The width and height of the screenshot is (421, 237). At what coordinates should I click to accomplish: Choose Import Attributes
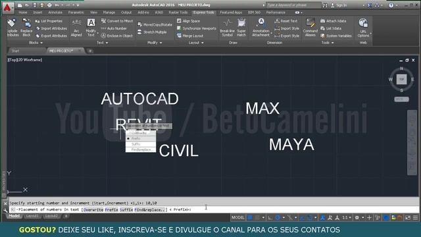51,28
